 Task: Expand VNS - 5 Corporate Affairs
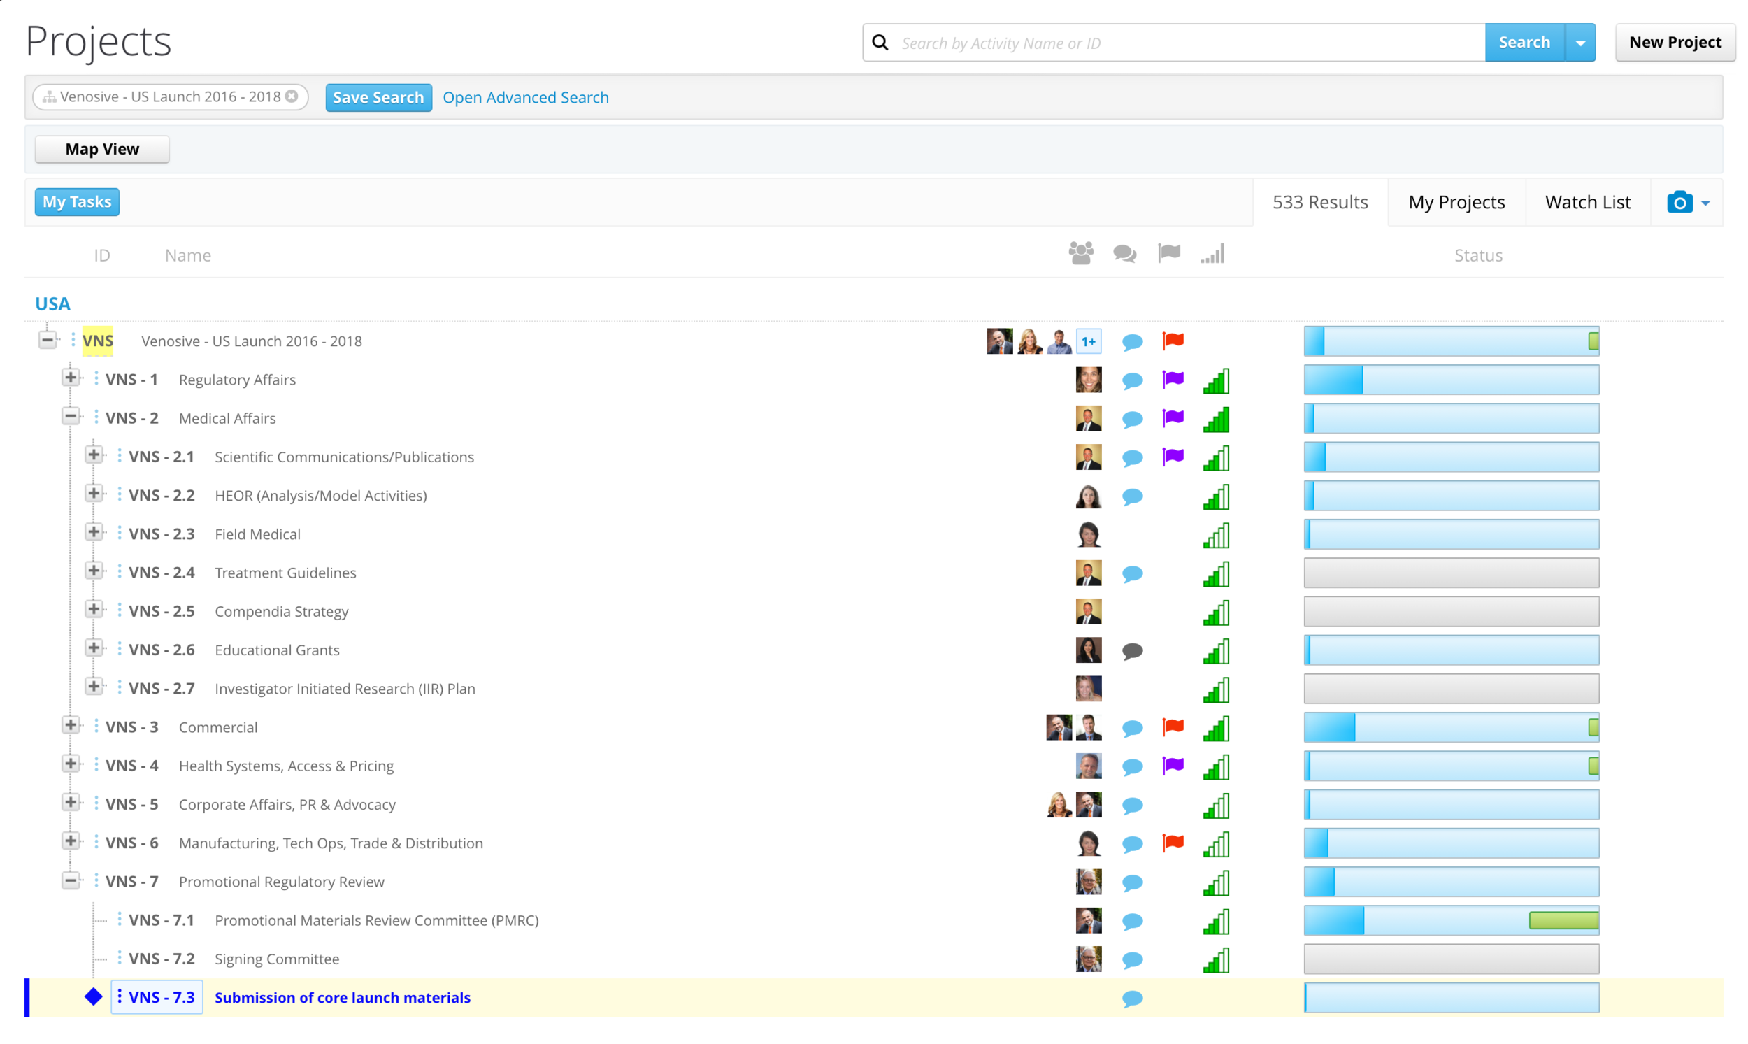71,803
